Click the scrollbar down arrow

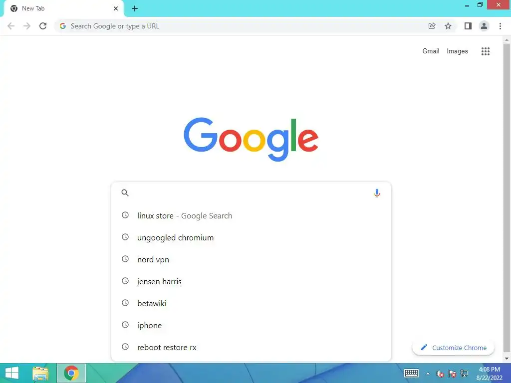click(x=507, y=359)
